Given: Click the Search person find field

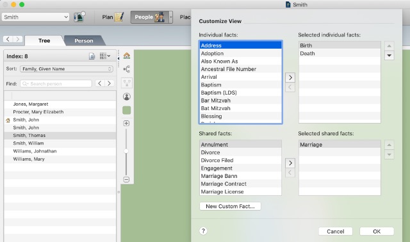Looking at the screenshot, I should point(56,84).
